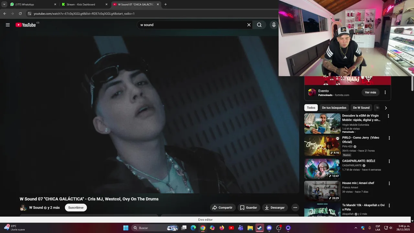Viewport: 414px width, 233px height.
Task: Open ESP LAA language switcher
Action: click(x=378, y=228)
